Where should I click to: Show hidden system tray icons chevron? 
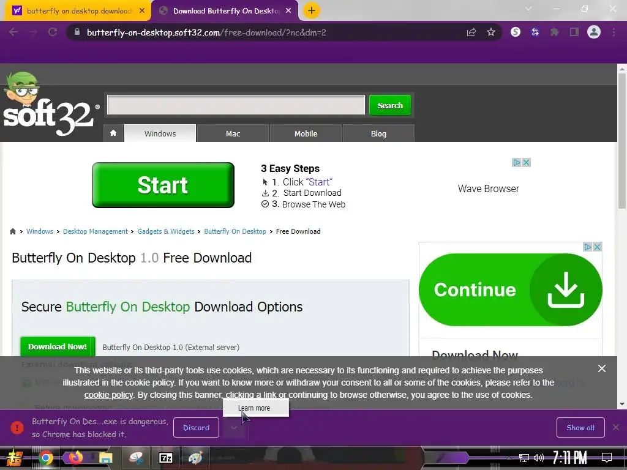coord(509,458)
